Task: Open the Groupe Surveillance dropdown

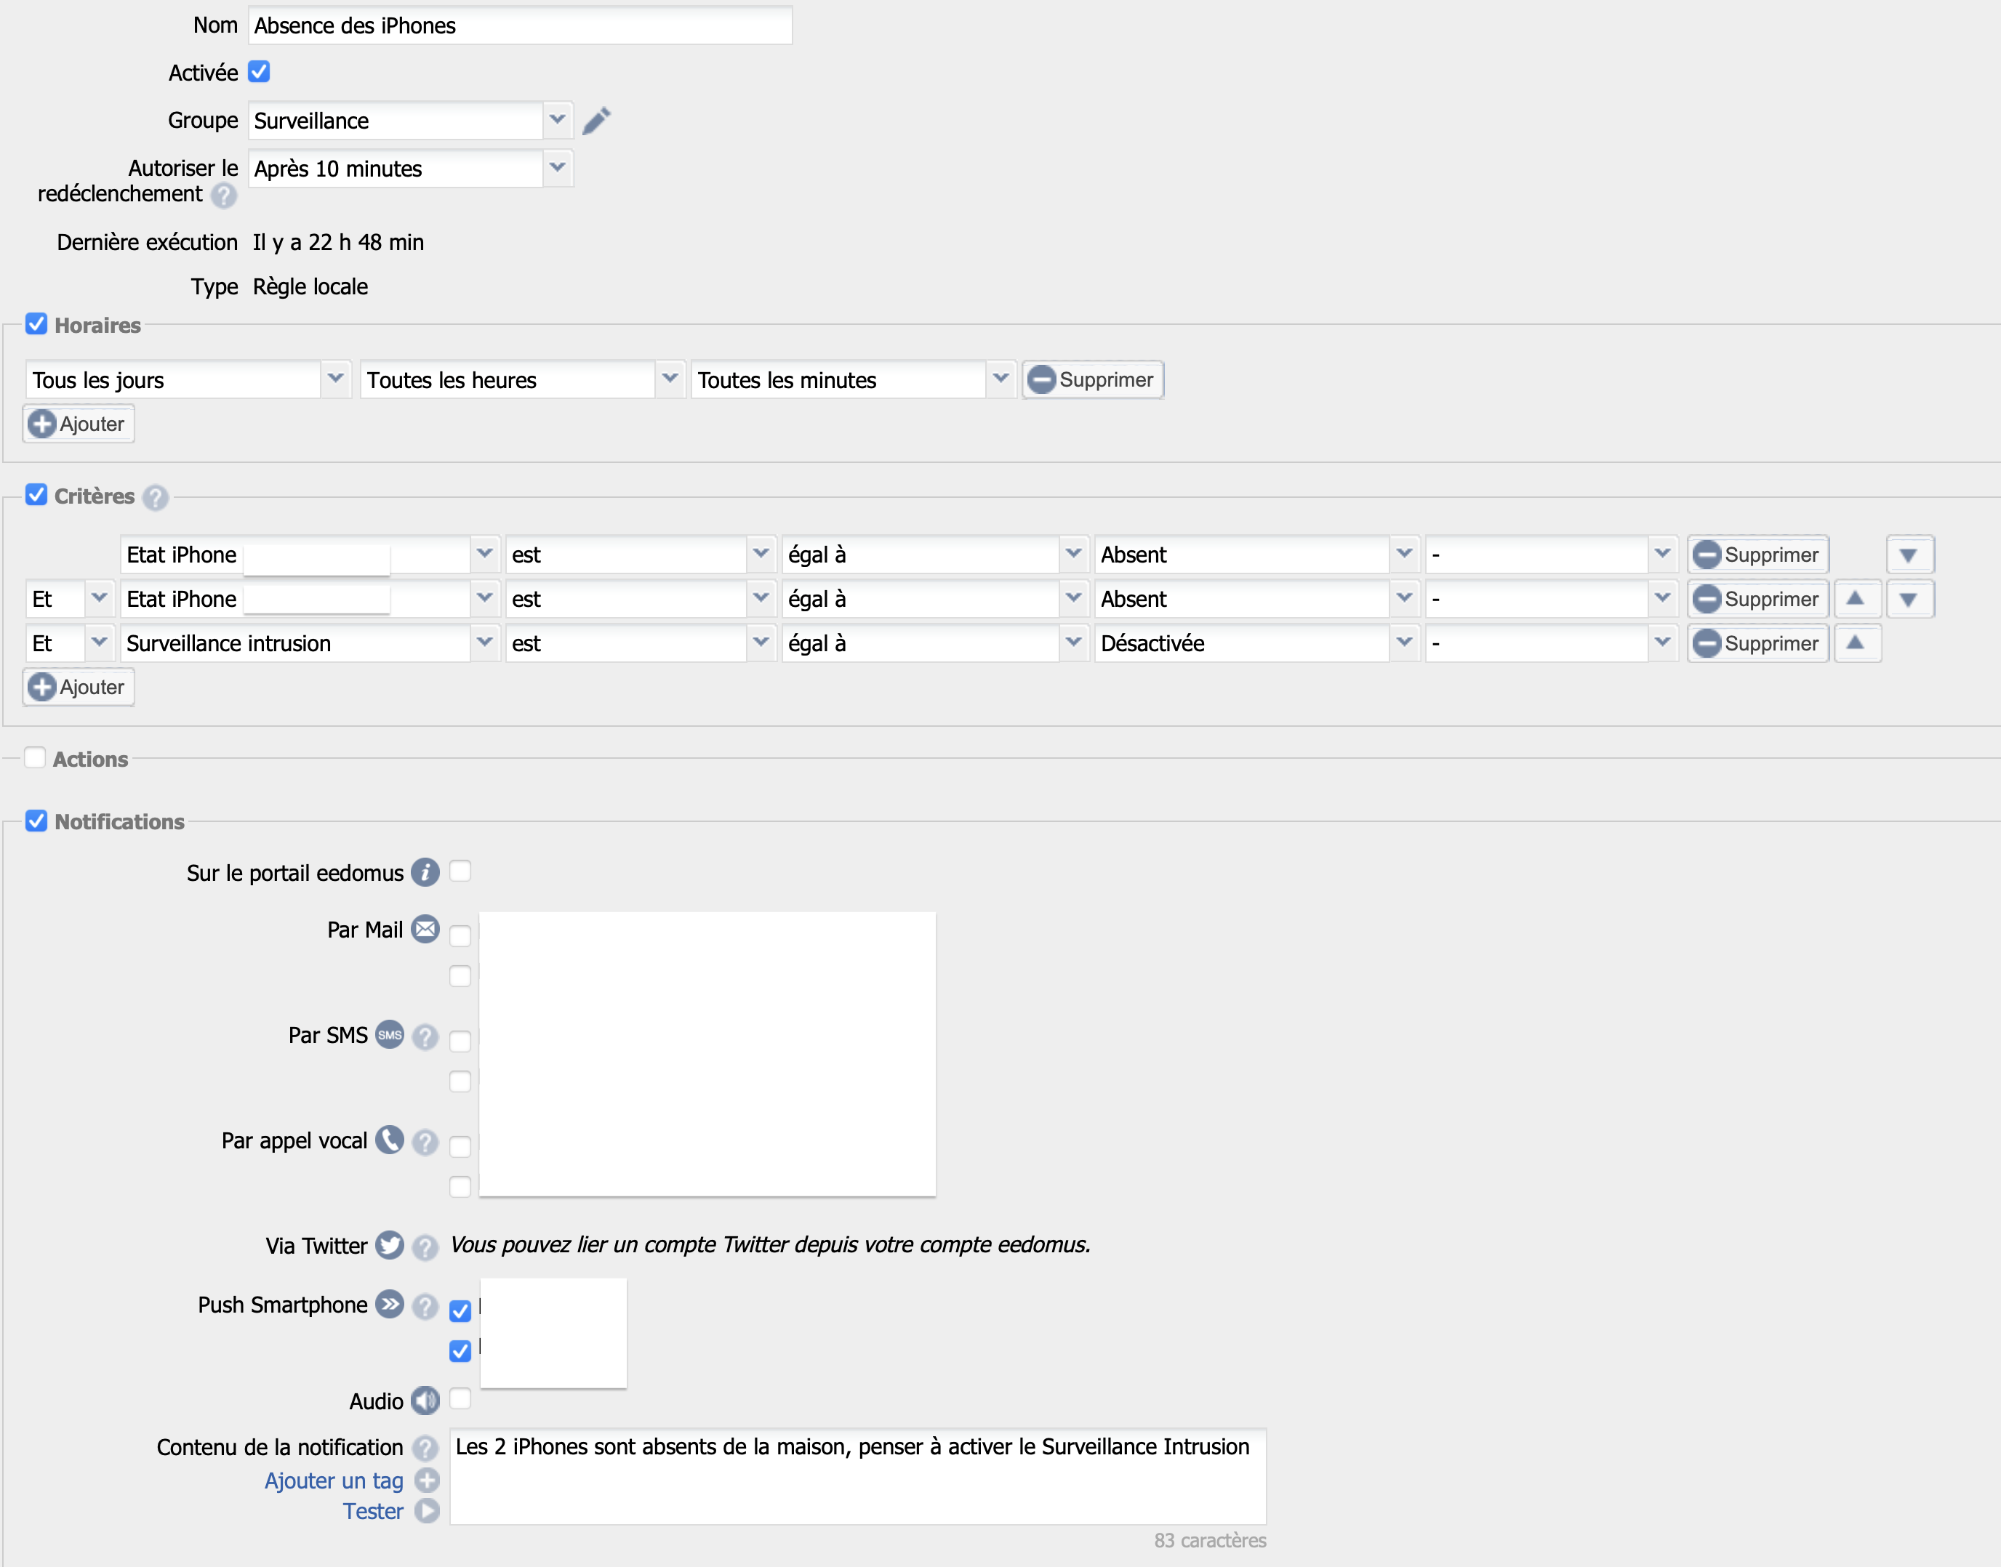Action: [557, 120]
